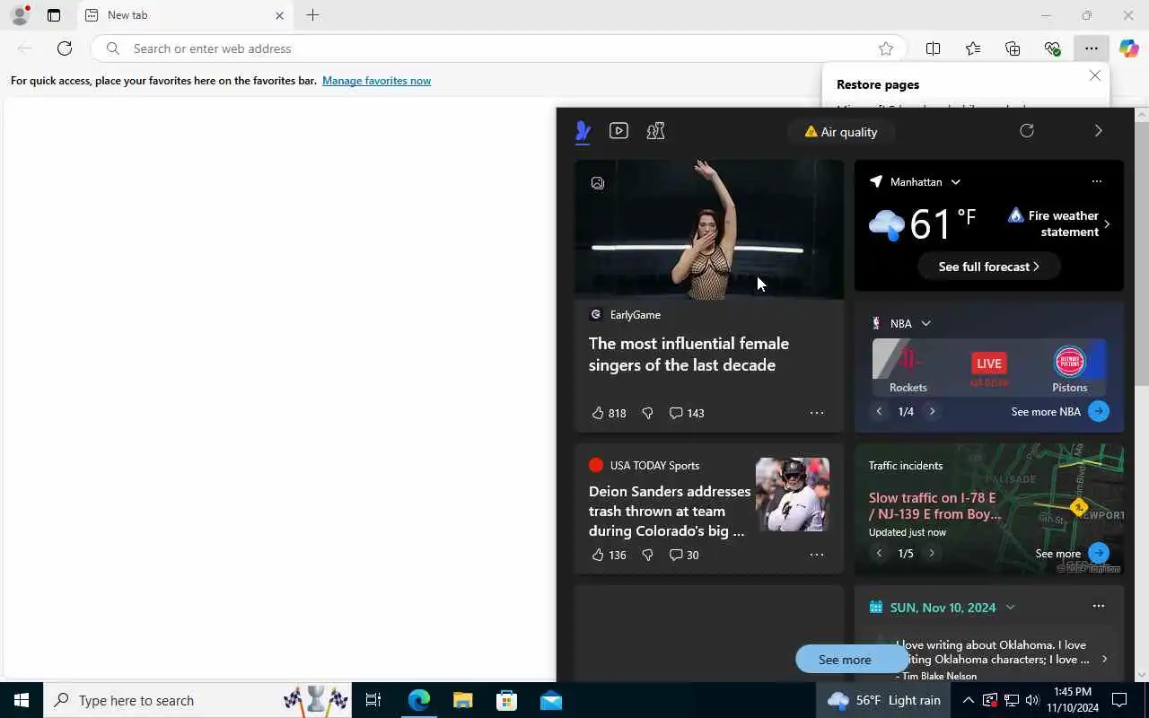1149x718 pixels.
Task: Show the next NBA game card
Action: click(x=932, y=411)
